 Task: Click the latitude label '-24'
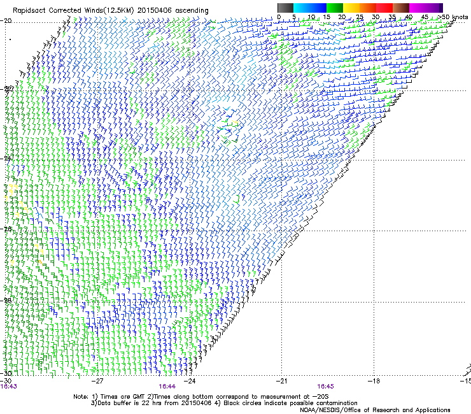tap(6, 159)
